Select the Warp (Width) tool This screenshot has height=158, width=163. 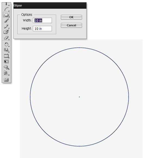[6, 56]
